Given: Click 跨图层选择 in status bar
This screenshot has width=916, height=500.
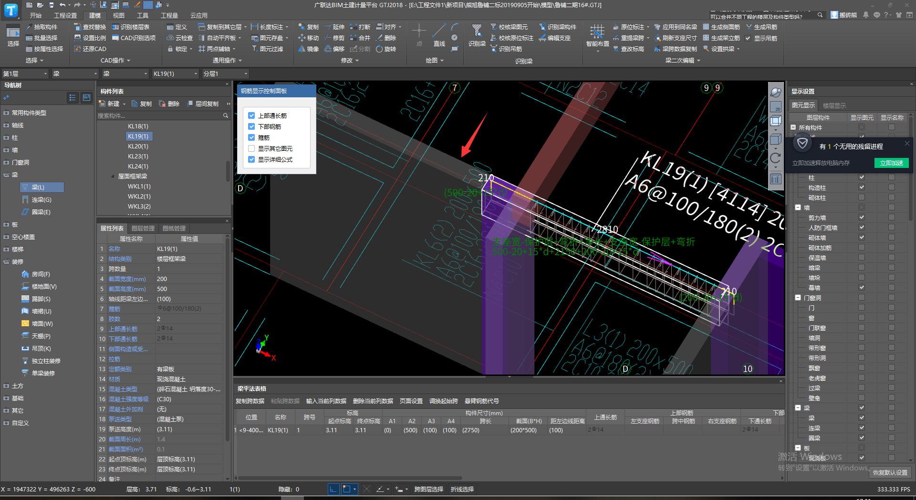Looking at the screenshot, I should pos(428,490).
